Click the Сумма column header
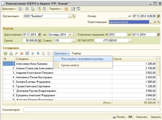This screenshot has height=120, width=162. pos(134,59)
